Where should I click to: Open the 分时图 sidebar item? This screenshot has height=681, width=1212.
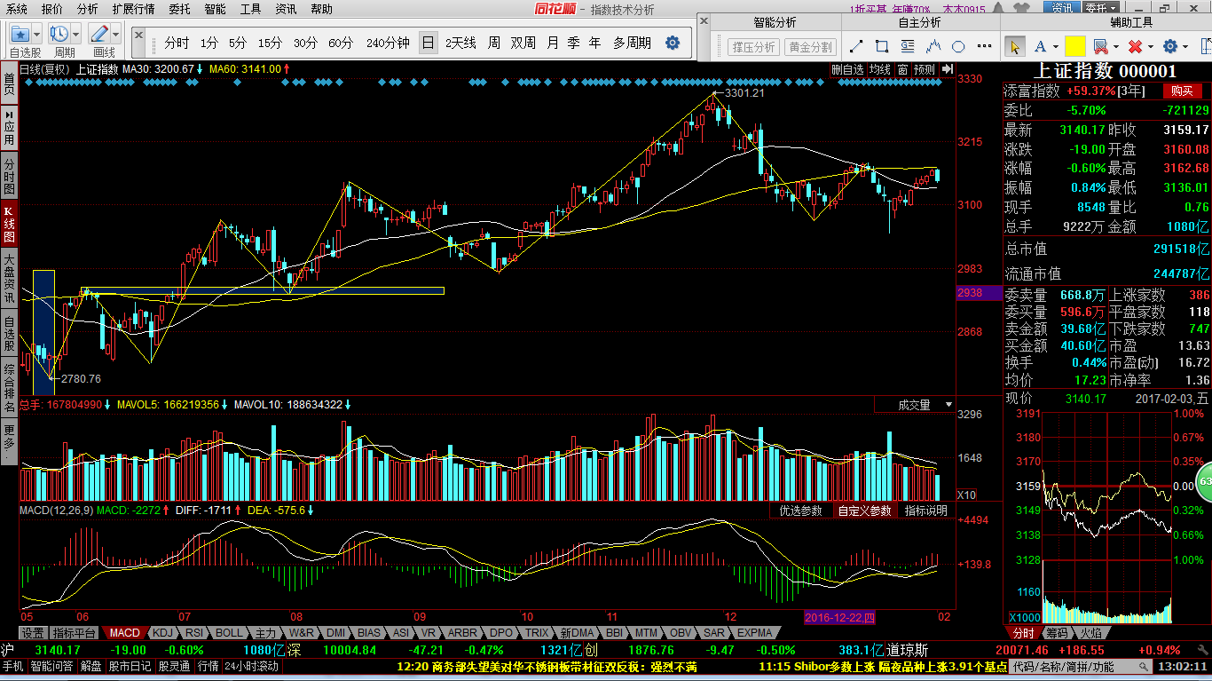click(x=9, y=176)
